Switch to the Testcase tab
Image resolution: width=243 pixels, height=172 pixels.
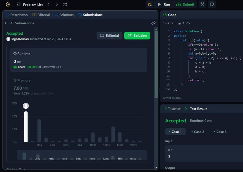click(172, 109)
